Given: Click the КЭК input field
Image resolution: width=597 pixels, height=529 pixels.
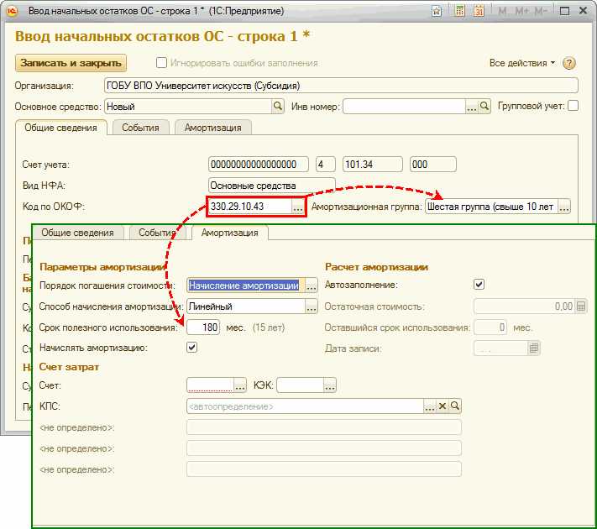Looking at the screenshot, I should [300, 385].
